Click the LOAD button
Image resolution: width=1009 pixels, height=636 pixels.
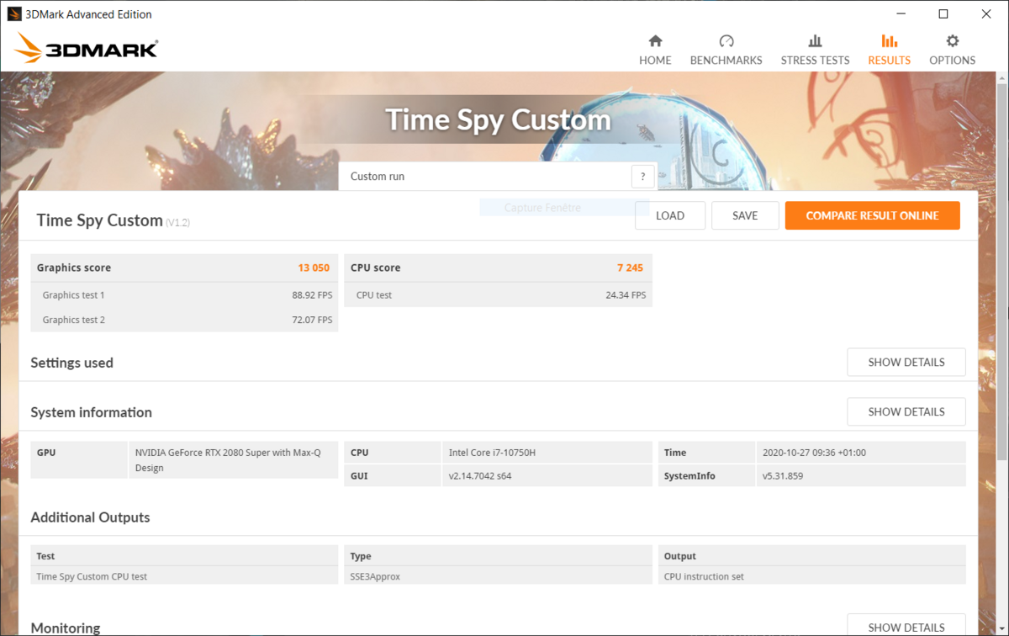pyautogui.click(x=670, y=215)
